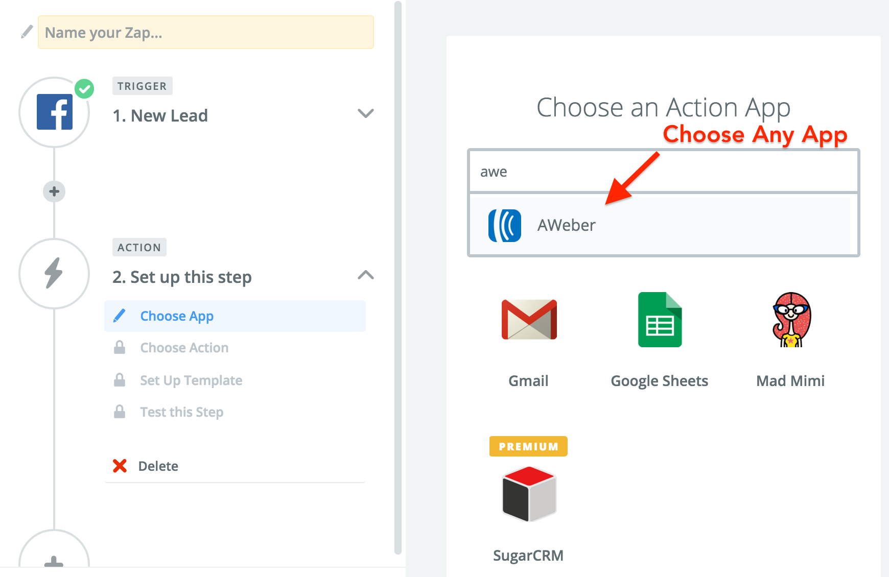Image resolution: width=889 pixels, height=577 pixels.
Task: Select the AWeber app result
Action: 663,225
